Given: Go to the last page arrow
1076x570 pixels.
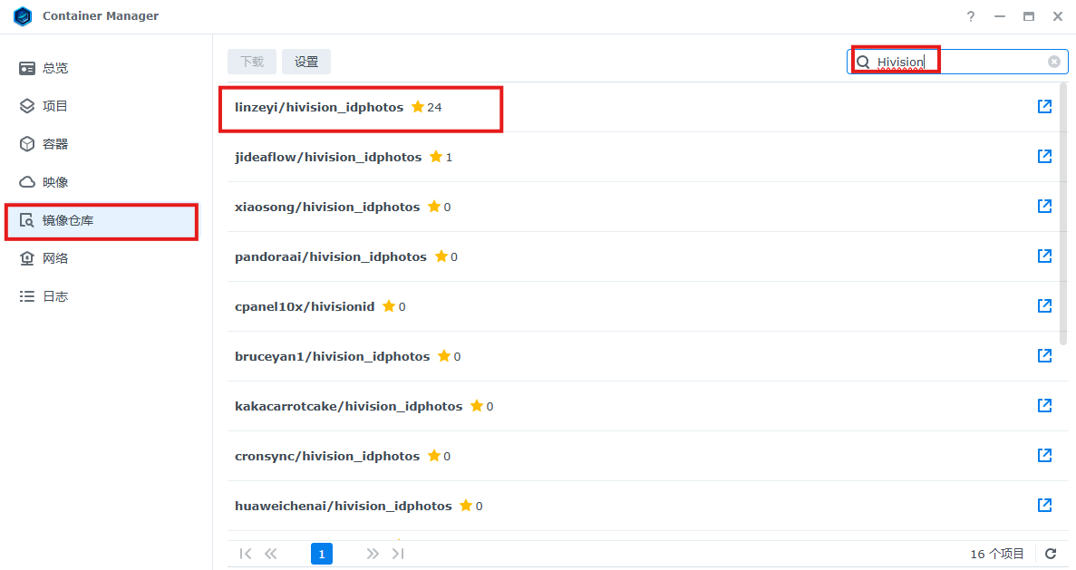Looking at the screenshot, I should [x=398, y=554].
